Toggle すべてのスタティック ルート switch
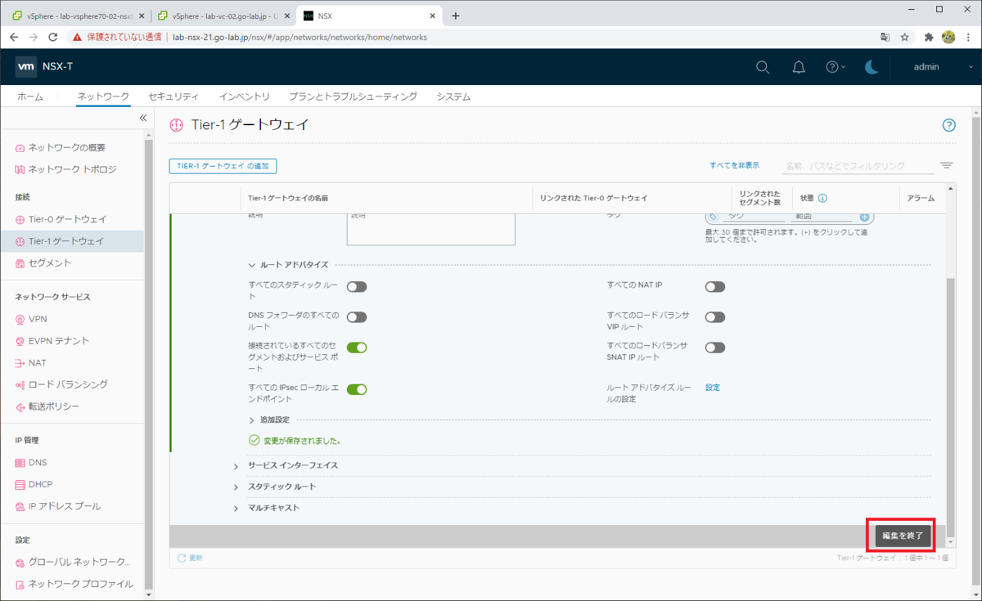Image resolution: width=982 pixels, height=601 pixels. (357, 287)
